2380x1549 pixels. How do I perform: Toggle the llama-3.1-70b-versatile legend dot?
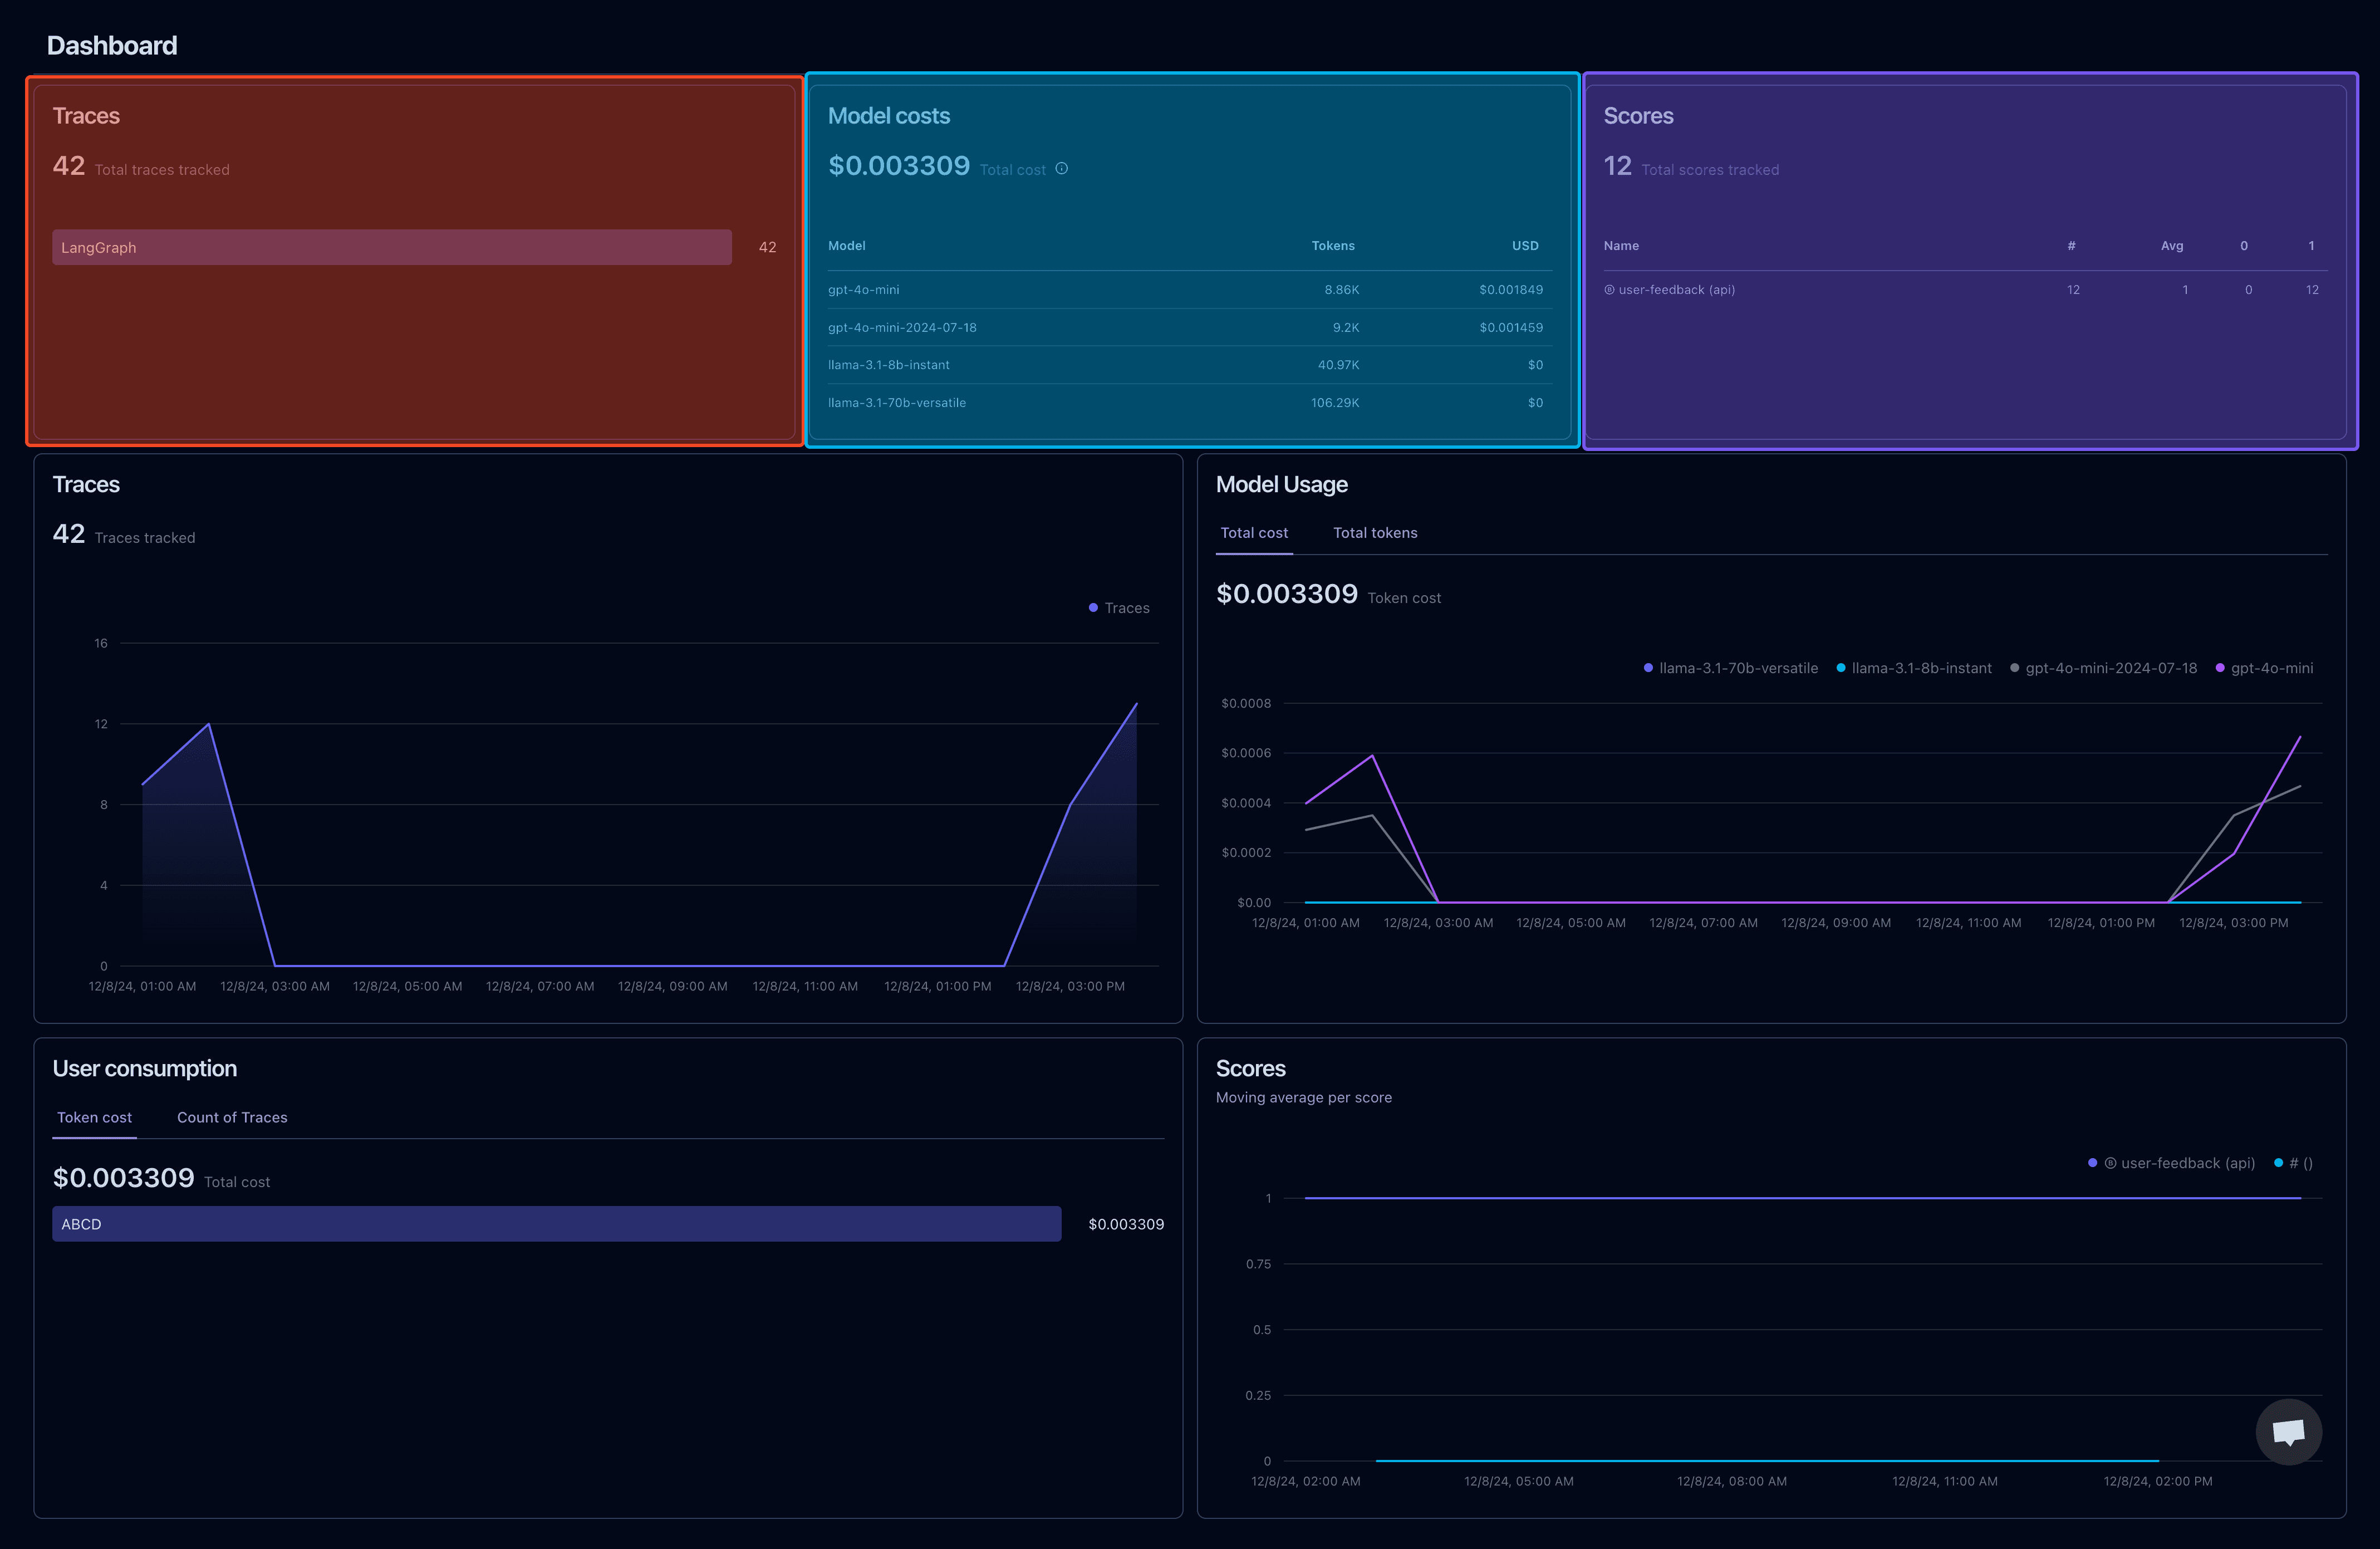pyautogui.click(x=1648, y=668)
